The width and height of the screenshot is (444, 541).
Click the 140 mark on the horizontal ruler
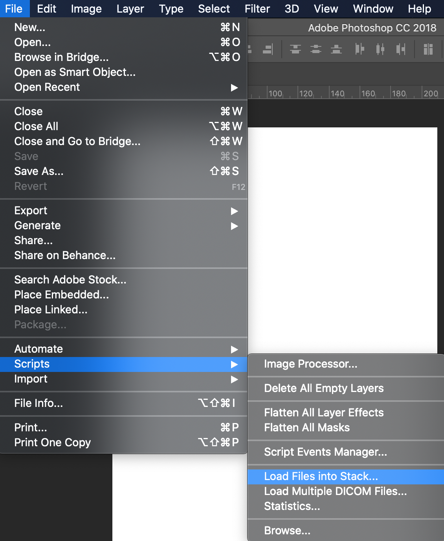(337, 94)
